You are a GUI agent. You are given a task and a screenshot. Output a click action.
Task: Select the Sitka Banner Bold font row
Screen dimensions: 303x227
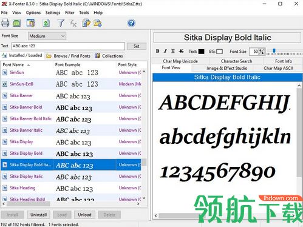(71, 107)
